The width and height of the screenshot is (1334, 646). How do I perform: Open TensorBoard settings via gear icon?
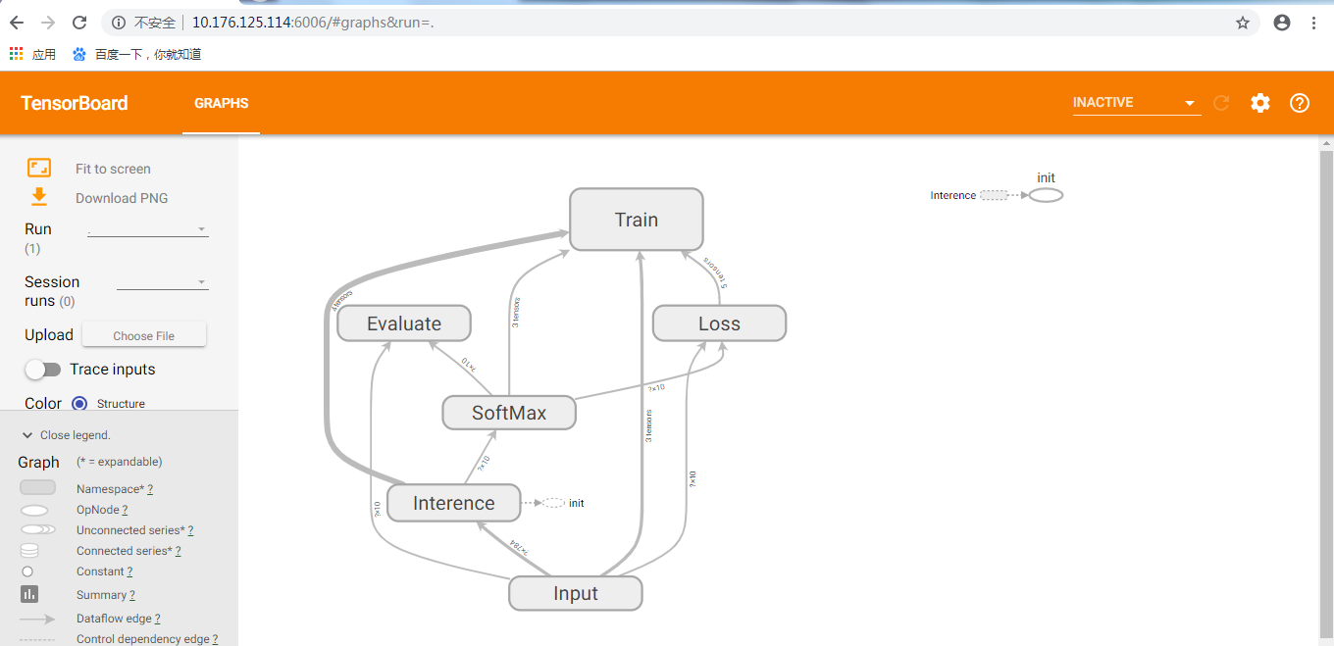(1260, 103)
